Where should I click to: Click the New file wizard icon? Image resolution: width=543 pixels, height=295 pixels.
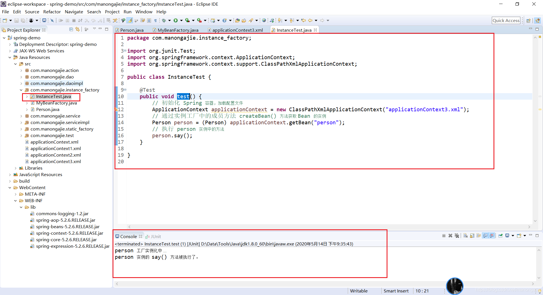(x=5, y=20)
